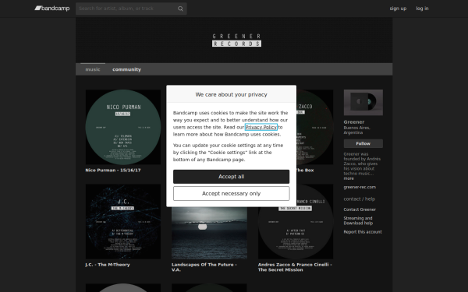Click the We care about your privacy heading
The height and width of the screenshot is (292, 468).
tap(232, 94)
